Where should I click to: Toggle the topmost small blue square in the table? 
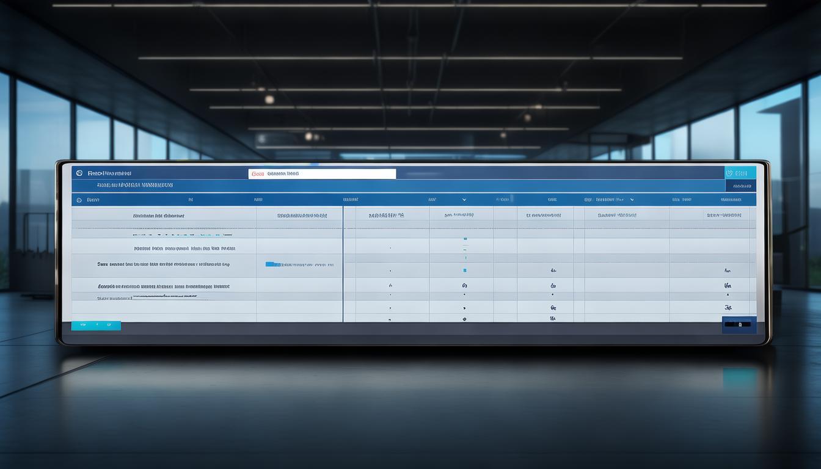(465, 239)
